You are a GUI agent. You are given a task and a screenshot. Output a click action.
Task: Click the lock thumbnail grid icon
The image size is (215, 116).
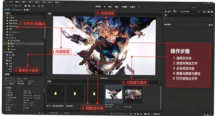point(131,114)
